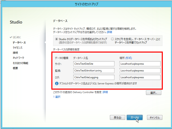This screenshot has width=172, height=129.
Task: Click the site database name field CitrixTestSiteSite
Action: [x=94, y=64]
